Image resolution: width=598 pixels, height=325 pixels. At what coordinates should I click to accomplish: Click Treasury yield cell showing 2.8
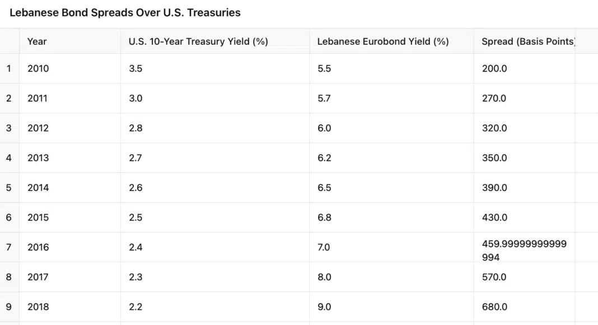(136, 128)
